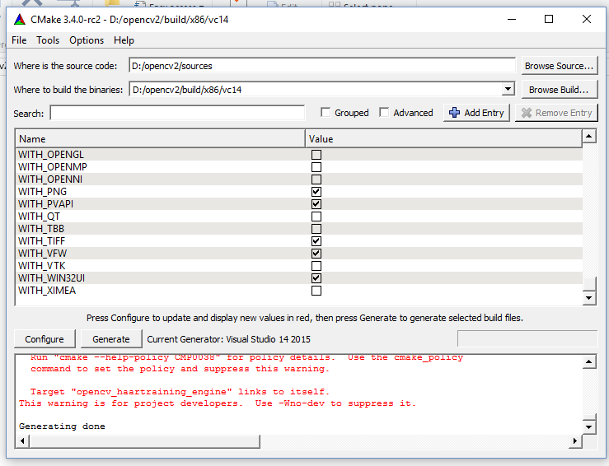Screen dimensions: 609x466
Task: Click the Value column header
Action: point(443,139)
